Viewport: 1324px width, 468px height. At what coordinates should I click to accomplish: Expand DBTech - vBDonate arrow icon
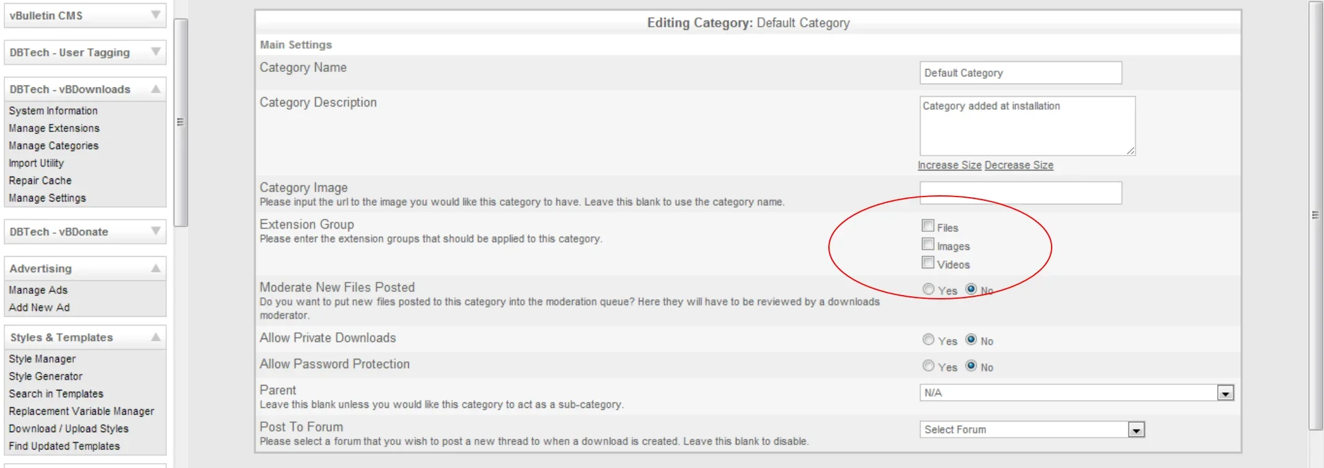click(x=156, y=231)
